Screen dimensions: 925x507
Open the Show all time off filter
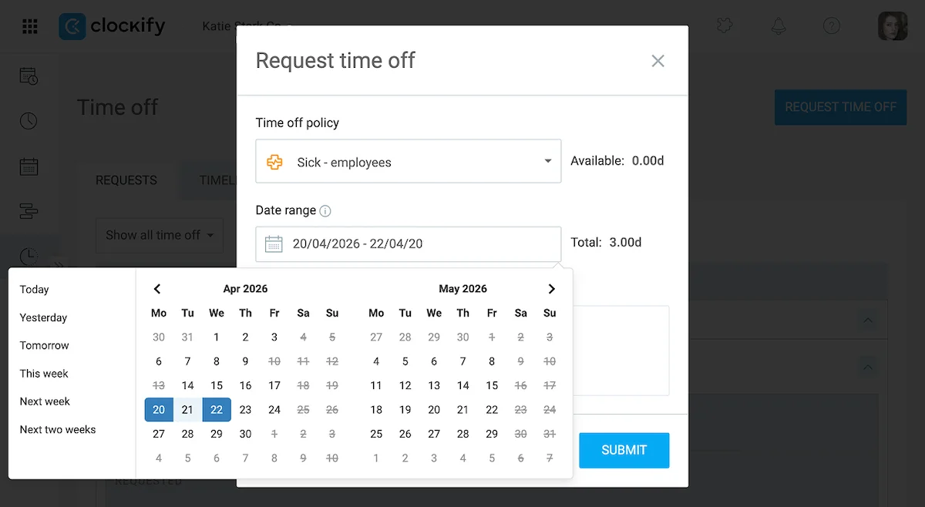pyautogui.click(x=159, y=235)
